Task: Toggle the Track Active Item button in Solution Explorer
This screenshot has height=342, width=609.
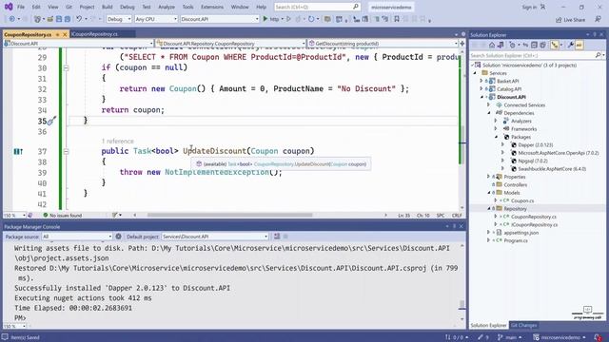Action: tap(554, 46)
